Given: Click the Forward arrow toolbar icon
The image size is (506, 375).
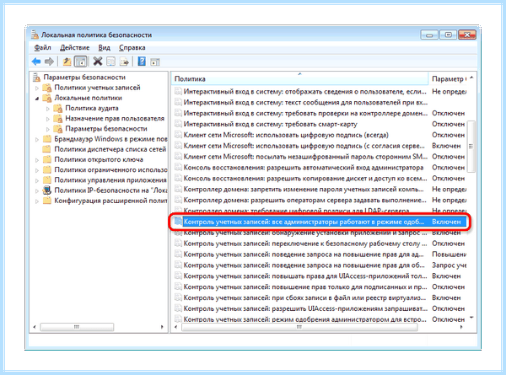Looking at the screenshot, I should point(49,61).
